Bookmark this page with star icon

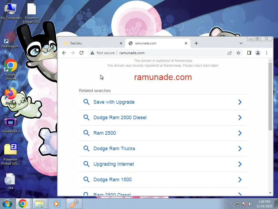[x=238, y=53]
